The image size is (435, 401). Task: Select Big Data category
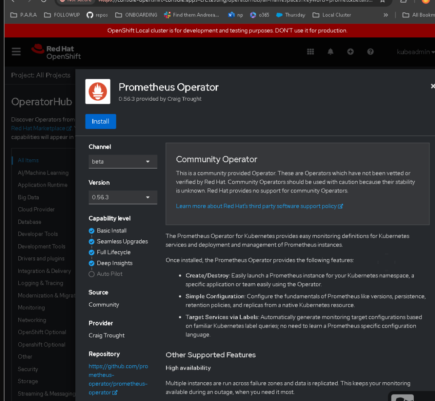point(28,197)
